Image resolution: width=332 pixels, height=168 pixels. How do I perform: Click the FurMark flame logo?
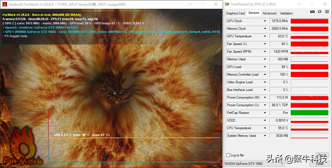point(23,146)
